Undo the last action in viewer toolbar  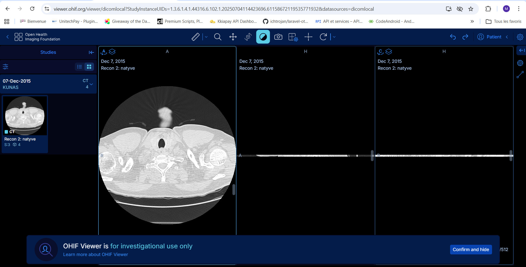click(453, 37)
